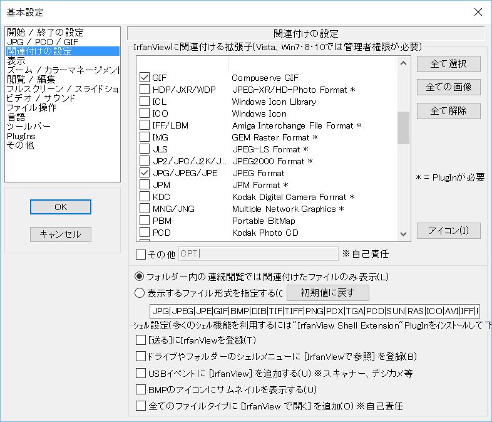
Task: Enable the その他 extensions checkbox
Action: coord(141,254)
